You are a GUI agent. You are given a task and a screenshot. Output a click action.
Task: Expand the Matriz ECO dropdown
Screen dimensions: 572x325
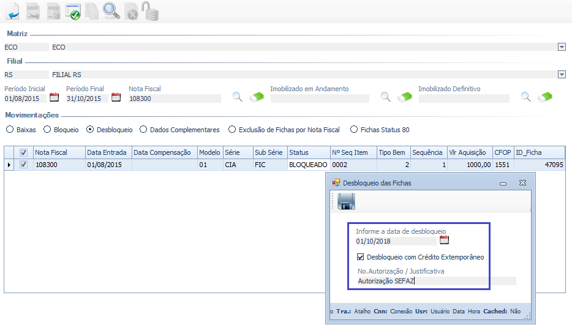tap(562, 47)
